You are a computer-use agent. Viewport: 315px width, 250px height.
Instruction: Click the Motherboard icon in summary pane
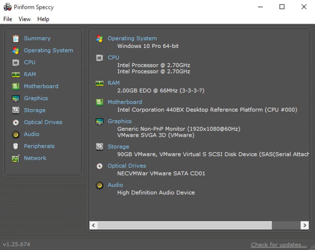pos(100,102)
